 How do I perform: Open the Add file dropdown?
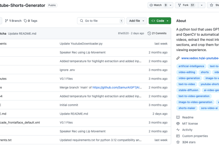point(137,21)
